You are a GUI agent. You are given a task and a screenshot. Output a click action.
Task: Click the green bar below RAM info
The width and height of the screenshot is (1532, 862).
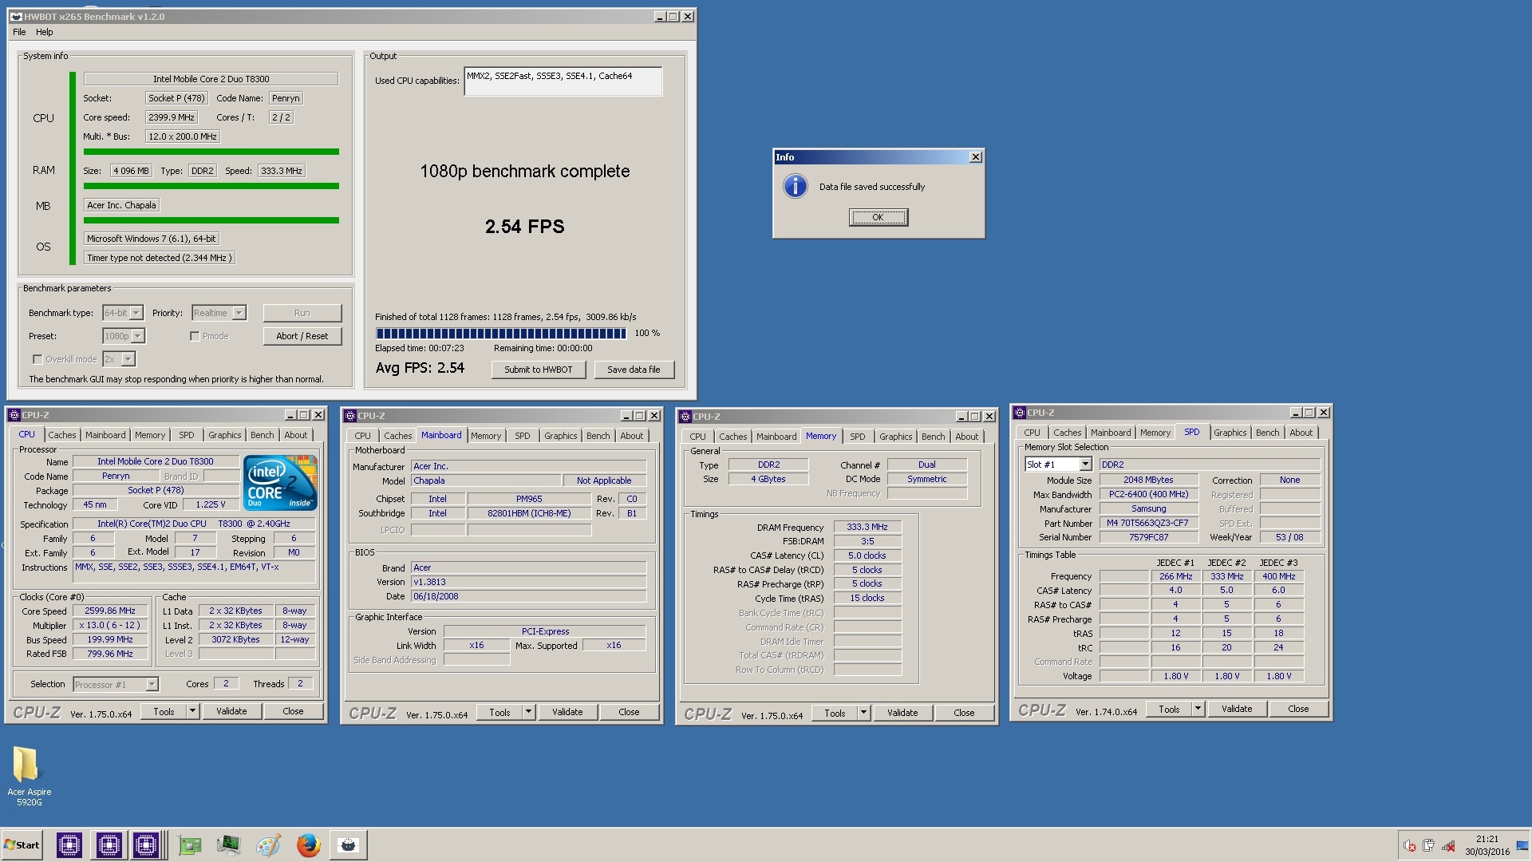point(211,186)
